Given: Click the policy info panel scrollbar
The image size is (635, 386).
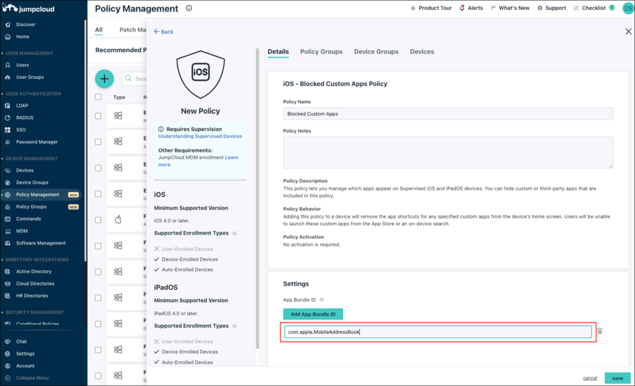Looking at the screenshot, I should (x=257, y=199).
